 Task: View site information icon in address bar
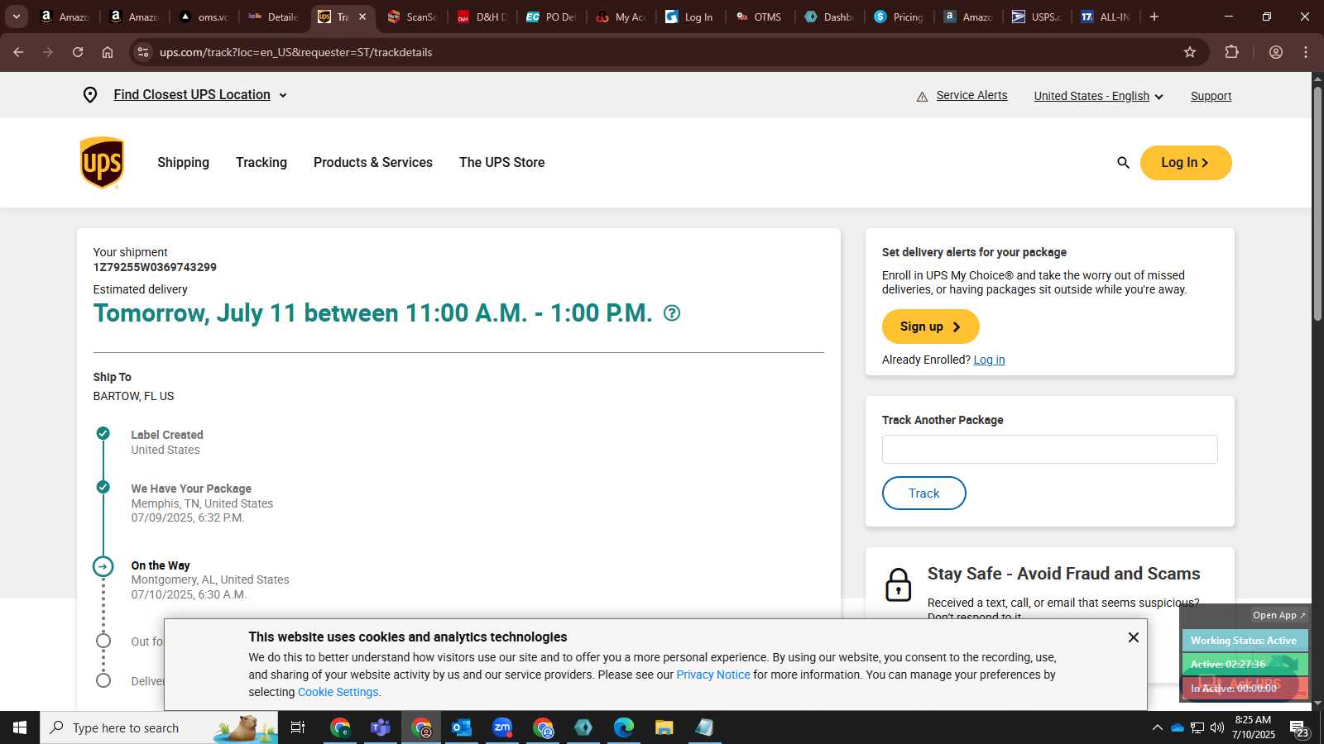pyautogui.click(x=143, y=52)
